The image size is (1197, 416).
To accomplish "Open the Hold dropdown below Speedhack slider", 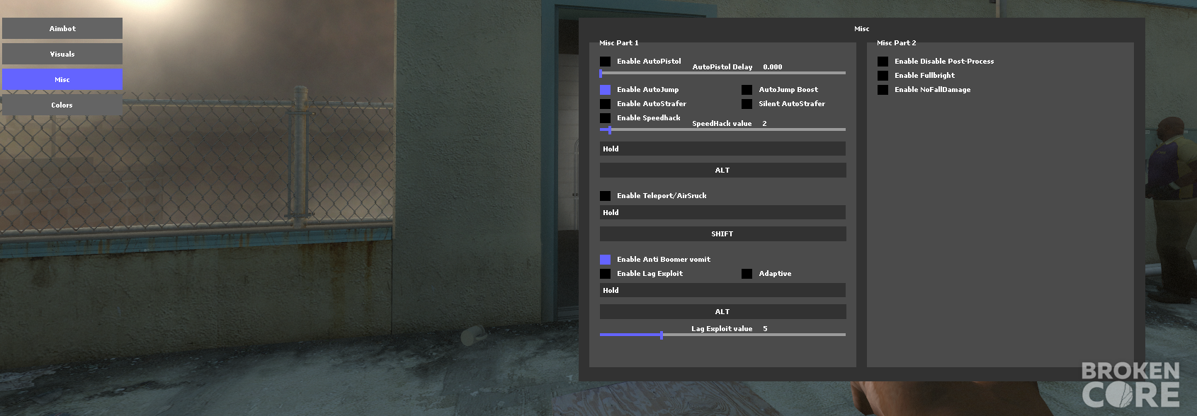I will (x=722, y=149).
